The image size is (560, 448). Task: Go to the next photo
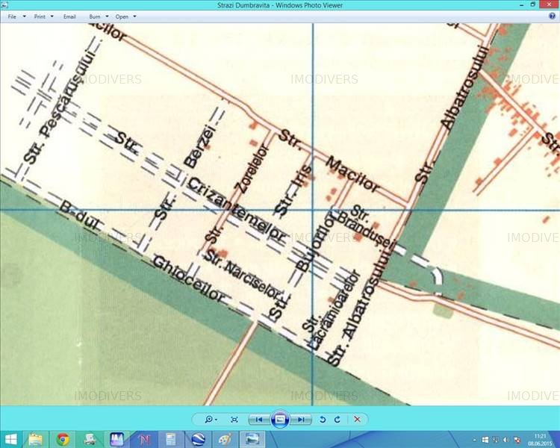coord(301,420)
